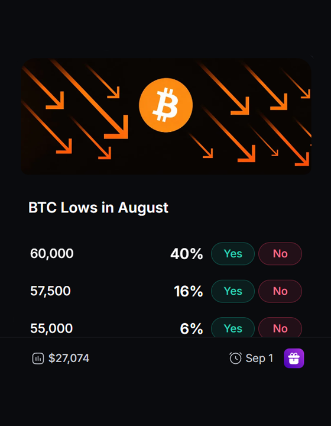Viewport: 331px width, 426px height.
Task: Click the 60,000 outcome label
Action: click(x=52, y=254)
